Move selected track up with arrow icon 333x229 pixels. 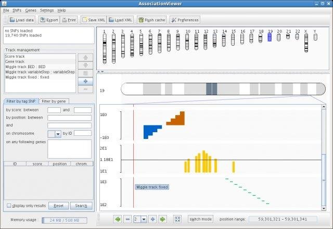coord(85,57)
